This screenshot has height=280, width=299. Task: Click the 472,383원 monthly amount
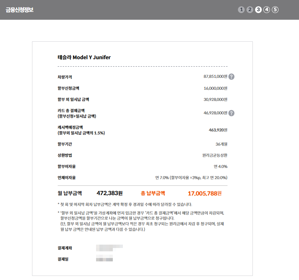tap(109, 193)
